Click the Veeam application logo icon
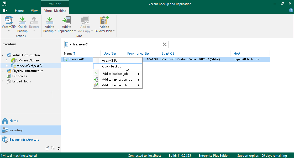The width and height of the screenshot is (294, 158). pyautogui.click(x=4, y=4)
